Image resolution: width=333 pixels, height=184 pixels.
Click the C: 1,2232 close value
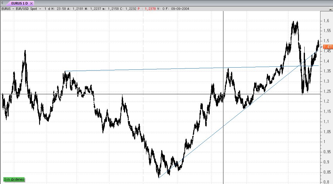[128, 9]
